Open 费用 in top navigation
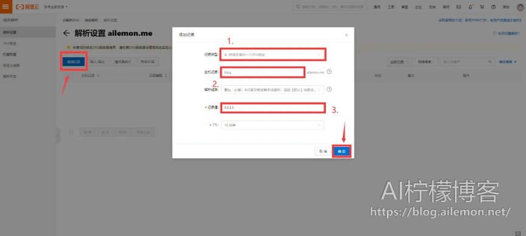Viewport: 526px width, 236px height. 377,7
